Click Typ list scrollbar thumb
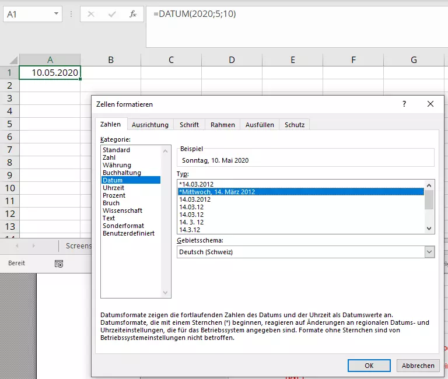The width and height of the screenshot is (448, 379). (429, 199)
